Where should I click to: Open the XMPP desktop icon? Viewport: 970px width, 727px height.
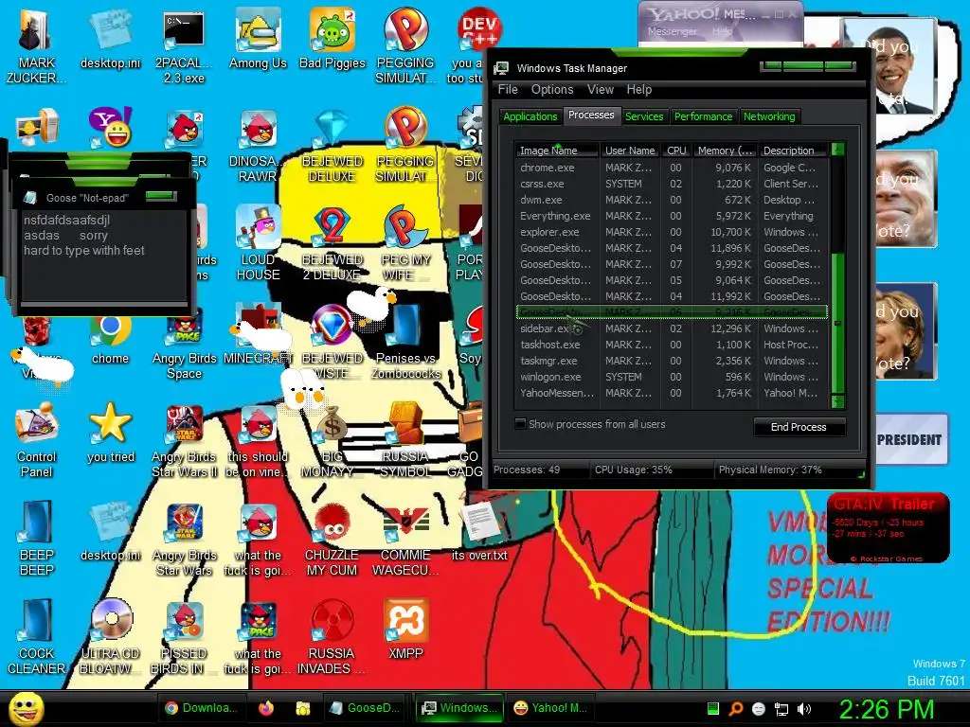[405, 629]
